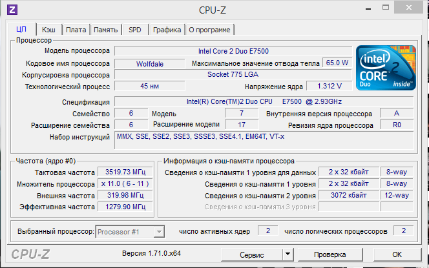429x268 pixels.
Task: Click the Внутренняя версия процессора value A
Action: pos(397,113)
